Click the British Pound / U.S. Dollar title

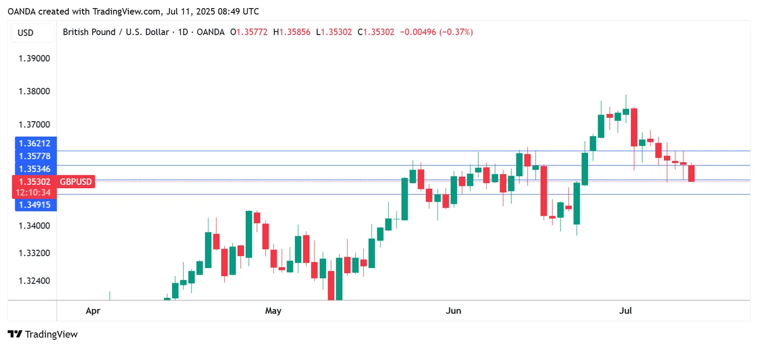tap(115, 32)
